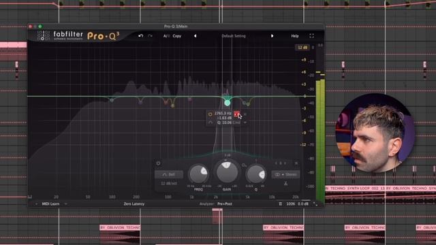436x245 pixels.
Task: Change band shape in floating popup
Action: click(211, 122)
